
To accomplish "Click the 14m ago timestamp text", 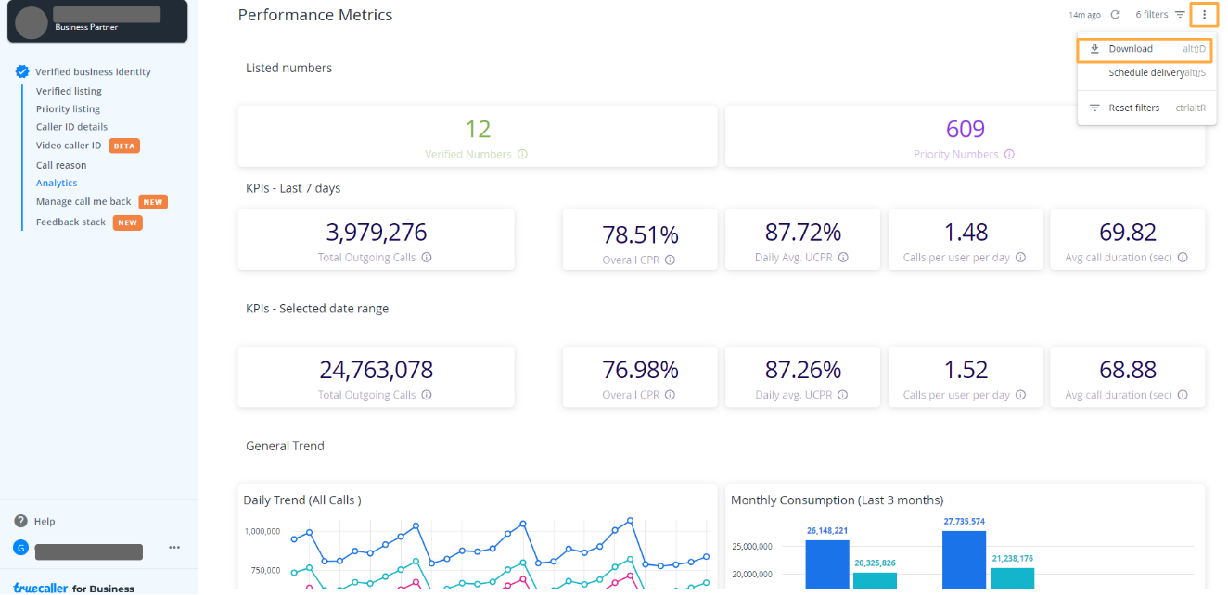I will (x=1084, y=15).
